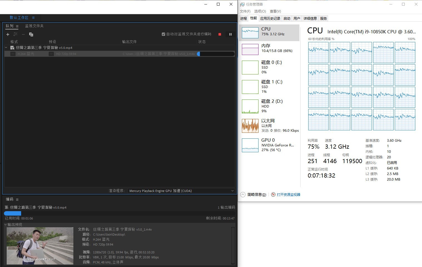The height and width of the screenshot is (267, 422).
Task: Collapse the 丝绸之路第三季 source item in queue
Action: [6, 48]
